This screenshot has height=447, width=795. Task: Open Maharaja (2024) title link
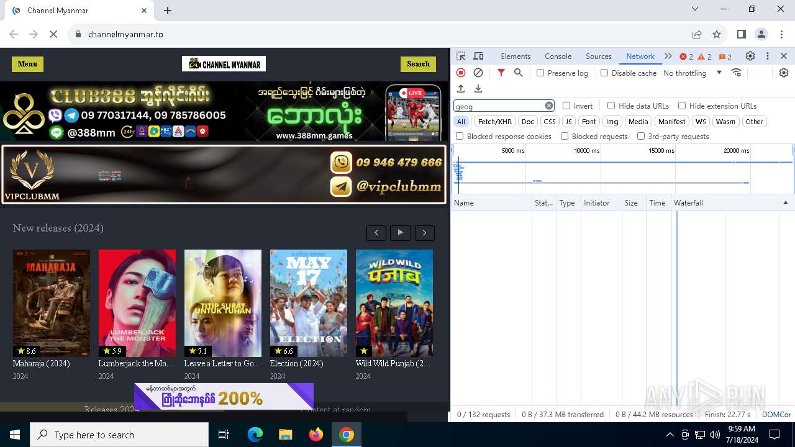41,364
